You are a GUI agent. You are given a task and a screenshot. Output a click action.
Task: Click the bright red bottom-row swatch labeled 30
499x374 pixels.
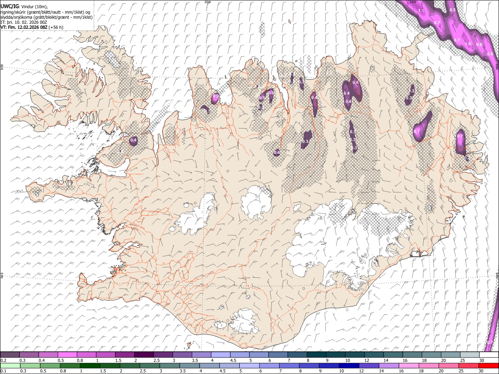pos(488,365)
